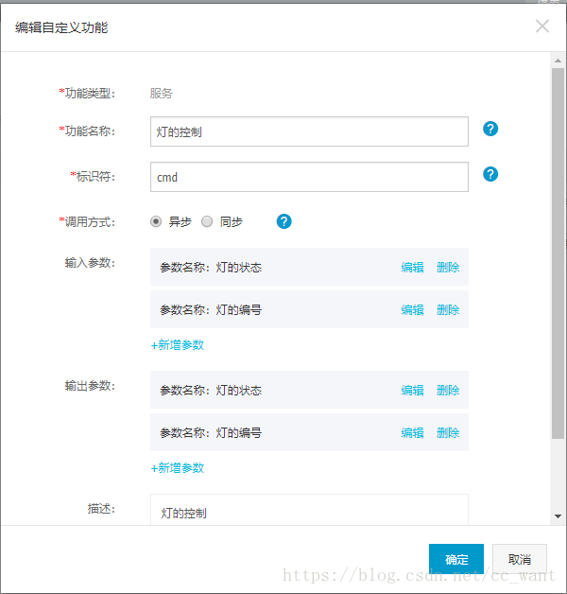Open help for the 功能名称 field

[490, 129]
